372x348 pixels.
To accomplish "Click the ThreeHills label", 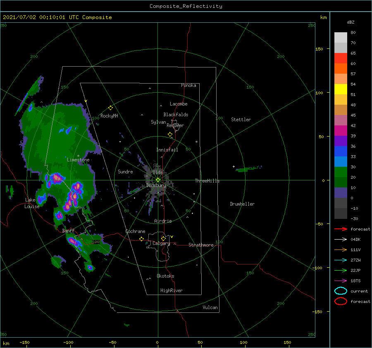I will click(x=207, y=181).
